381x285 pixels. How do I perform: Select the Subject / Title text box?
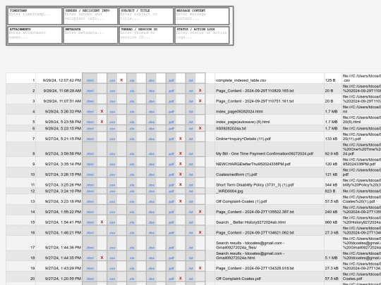point(146,16)
